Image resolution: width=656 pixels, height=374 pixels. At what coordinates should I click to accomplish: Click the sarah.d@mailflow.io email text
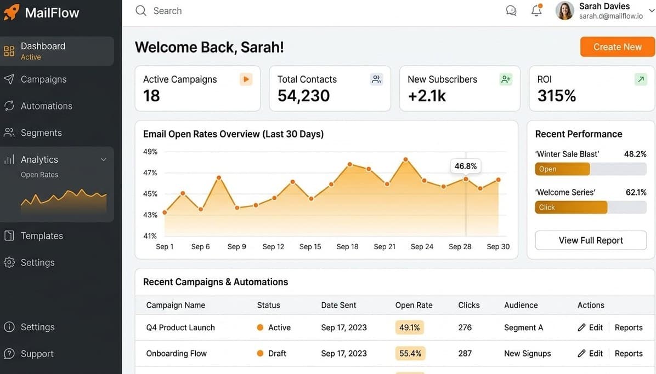coord(611,16)
